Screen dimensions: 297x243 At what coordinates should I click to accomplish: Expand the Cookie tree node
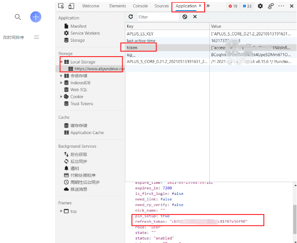61,97
